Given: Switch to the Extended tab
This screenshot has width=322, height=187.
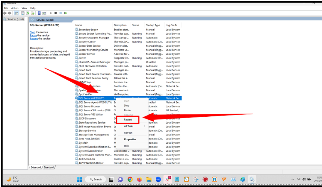Looking at the screenshot, I should (x=36, y=168).
